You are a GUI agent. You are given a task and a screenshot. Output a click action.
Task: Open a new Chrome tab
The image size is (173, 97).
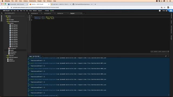click(95, 4)
